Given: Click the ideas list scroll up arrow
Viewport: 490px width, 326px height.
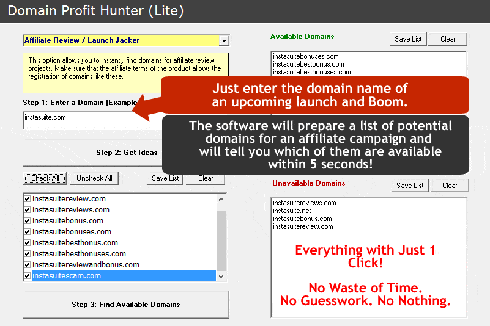Looking at the screenshot, I should (x=221, y=199).
